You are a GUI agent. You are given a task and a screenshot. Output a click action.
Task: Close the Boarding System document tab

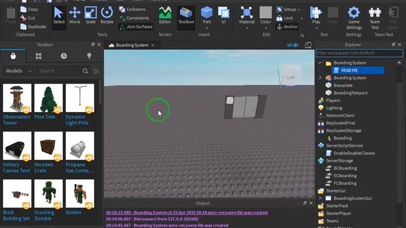153,45
